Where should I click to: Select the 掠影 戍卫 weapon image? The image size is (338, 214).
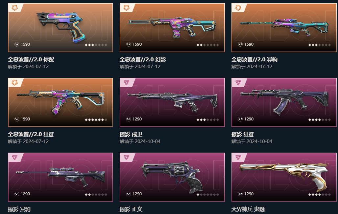(x=172, y=102)
